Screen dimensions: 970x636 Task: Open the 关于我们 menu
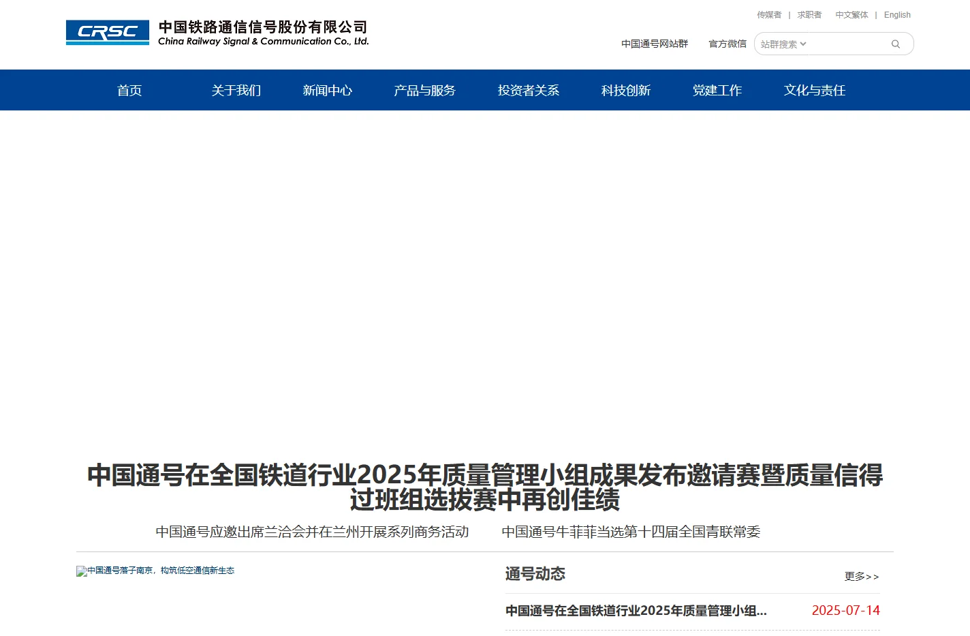236,91
